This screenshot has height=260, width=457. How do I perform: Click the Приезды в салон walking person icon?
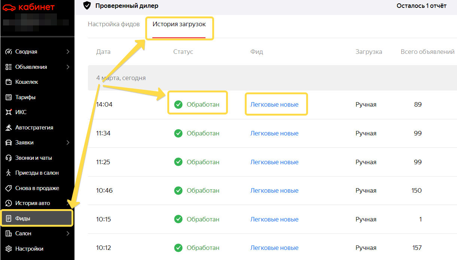point(9,173)
